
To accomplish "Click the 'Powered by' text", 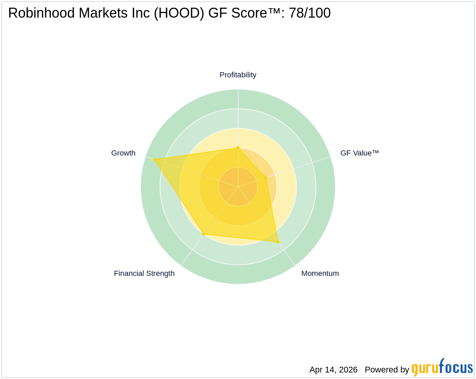I will 387,370.
